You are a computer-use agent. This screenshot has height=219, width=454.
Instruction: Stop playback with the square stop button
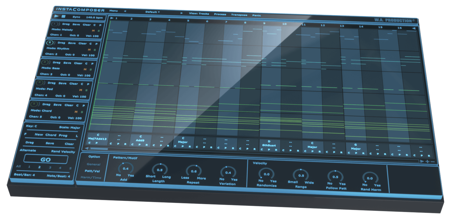(63, 17)
